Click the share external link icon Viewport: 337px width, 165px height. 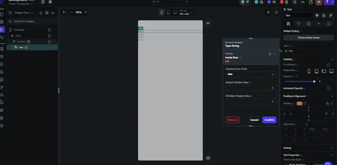(311, 2)
